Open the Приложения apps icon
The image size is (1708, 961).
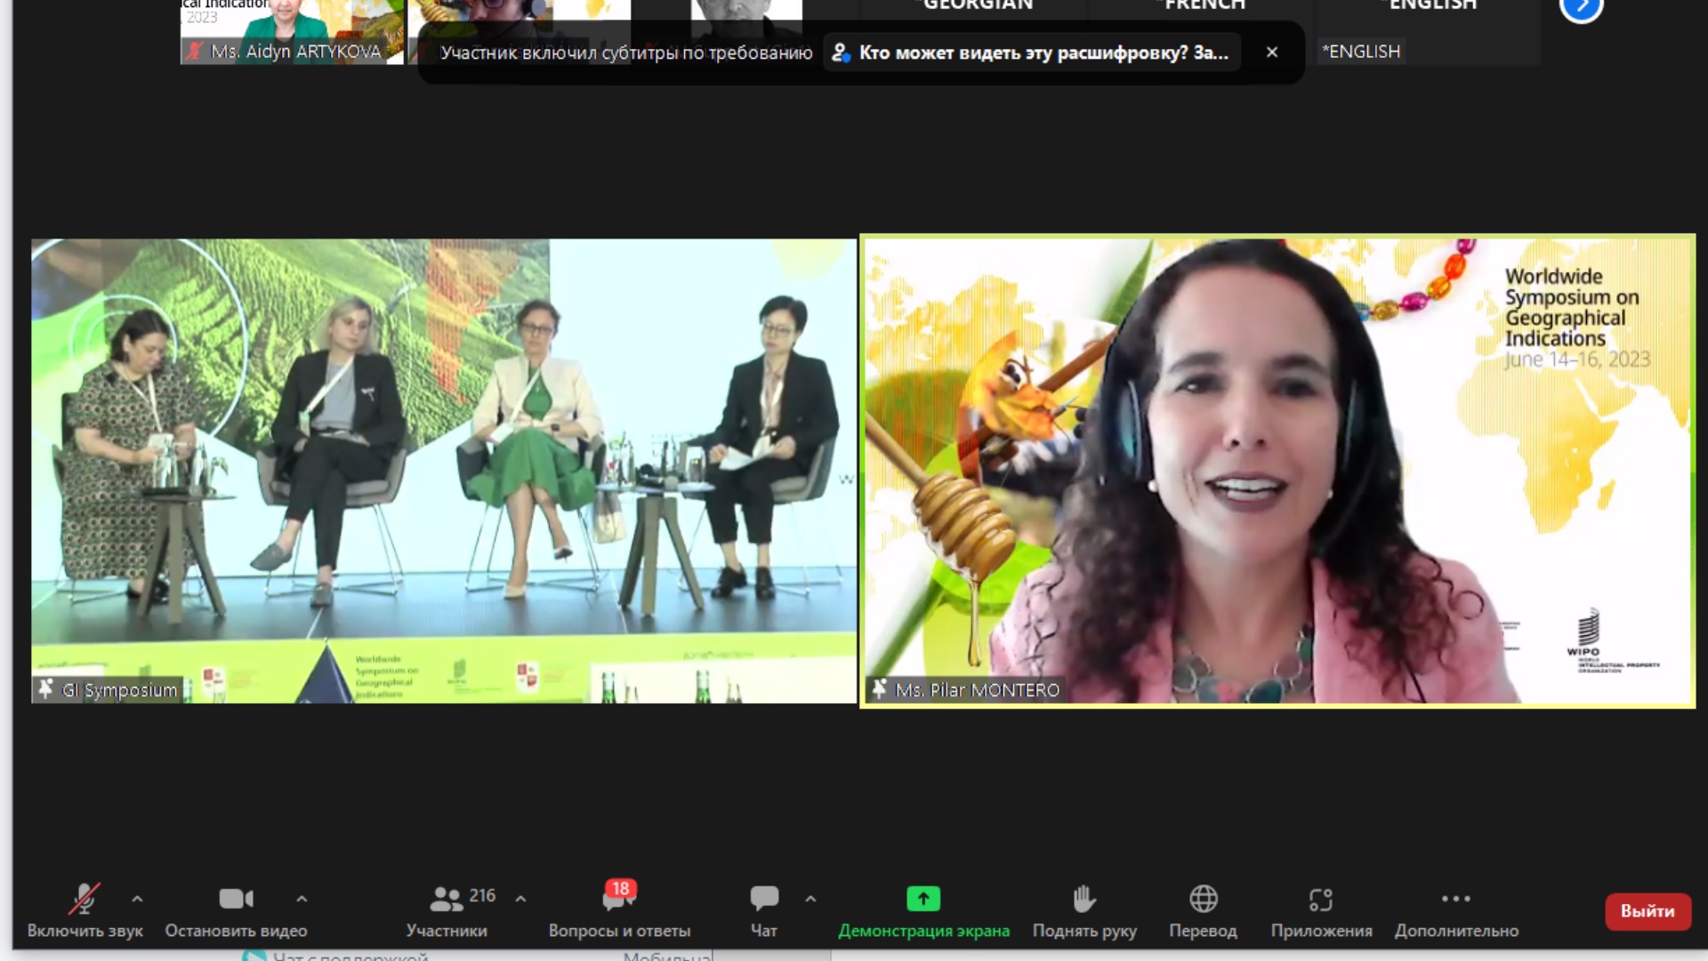(1321, 900)
